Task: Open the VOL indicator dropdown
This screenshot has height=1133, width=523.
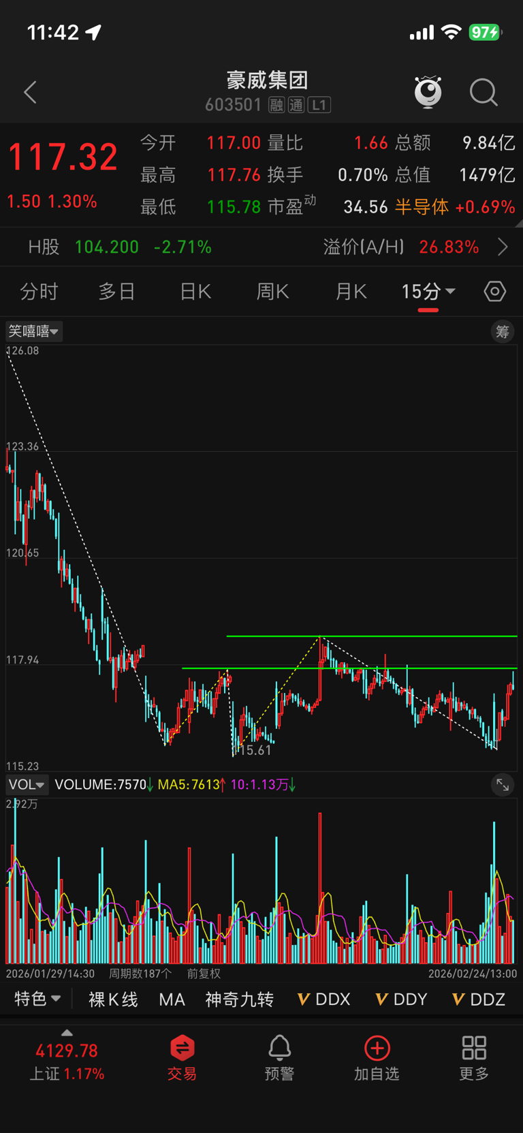Action: pyautogui.click(x=27, y=785)
